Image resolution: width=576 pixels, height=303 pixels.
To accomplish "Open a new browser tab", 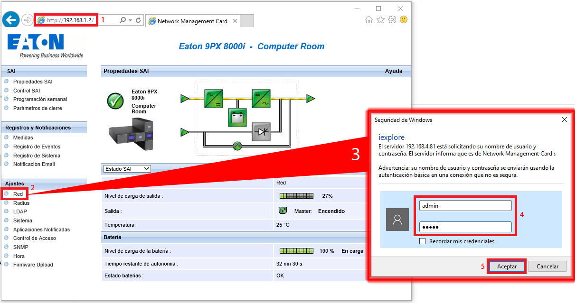I will [x=247, y=21].
